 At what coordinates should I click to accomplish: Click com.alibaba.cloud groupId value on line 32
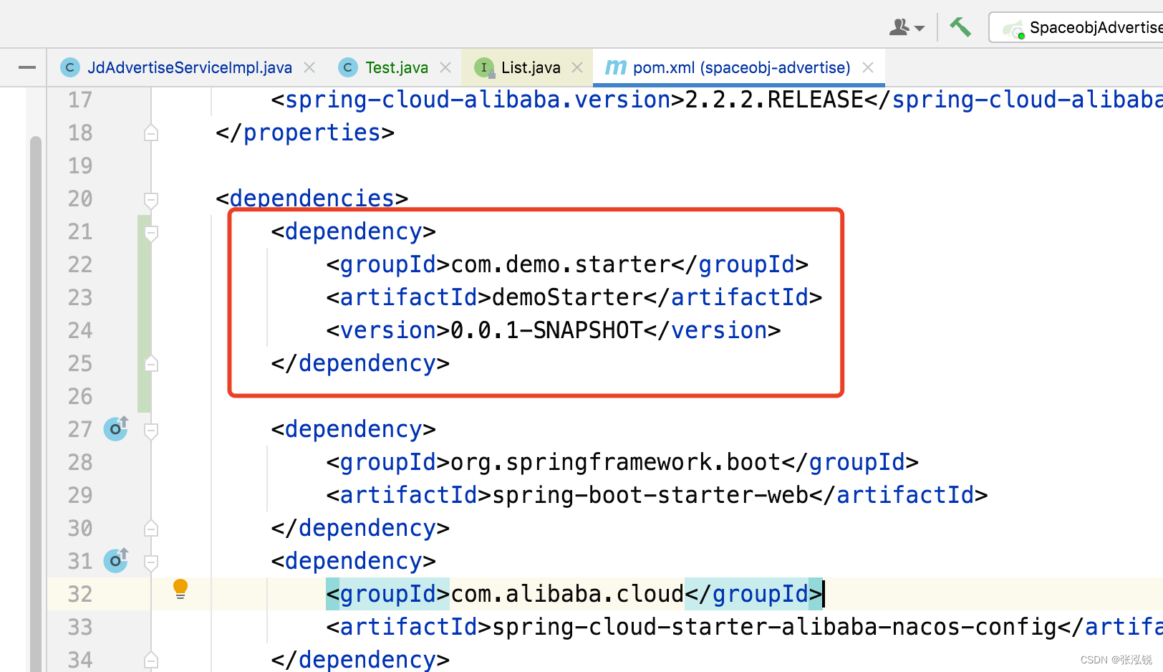(567, 594)
